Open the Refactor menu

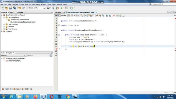coord(28,4)
